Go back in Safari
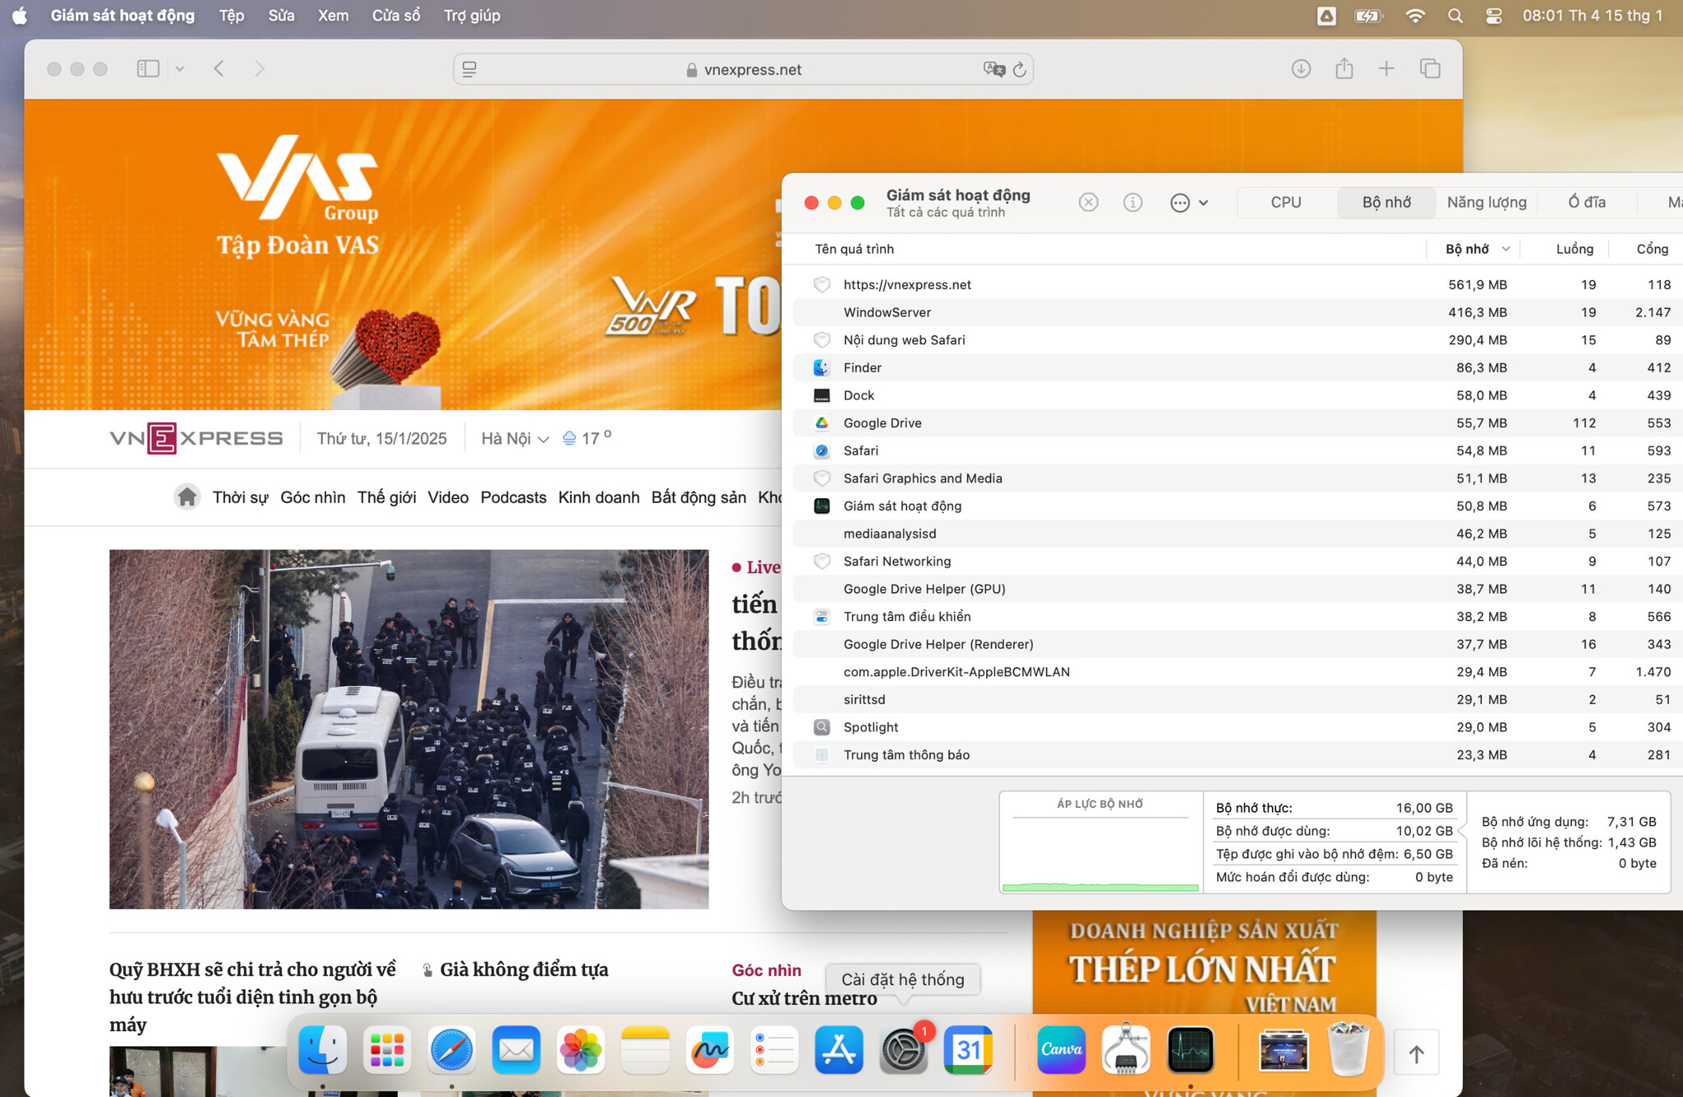This screenshot has height=1097, width=1683. [219, 69]
